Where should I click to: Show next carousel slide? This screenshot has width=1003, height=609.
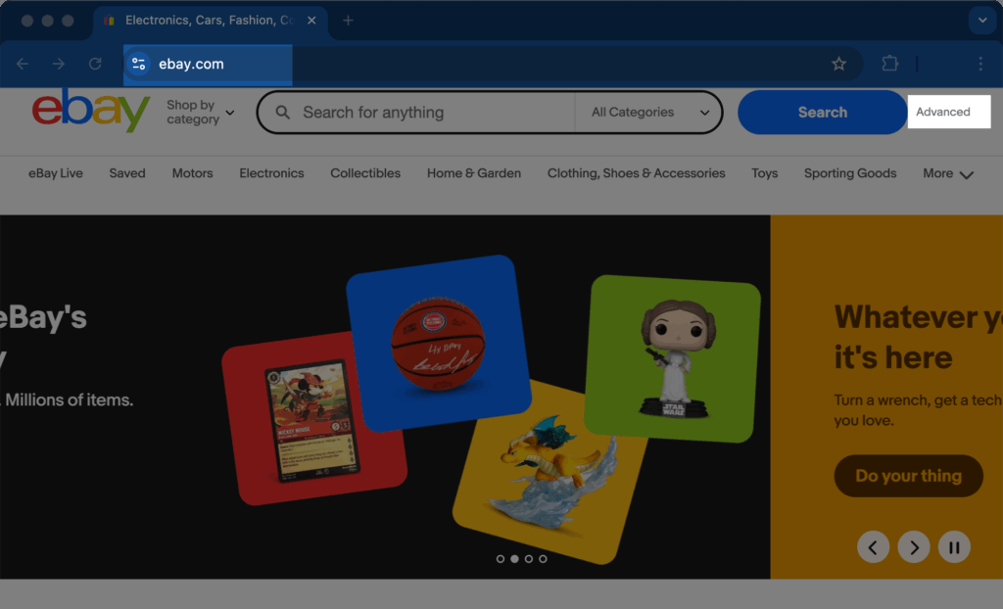click(913, 546)
